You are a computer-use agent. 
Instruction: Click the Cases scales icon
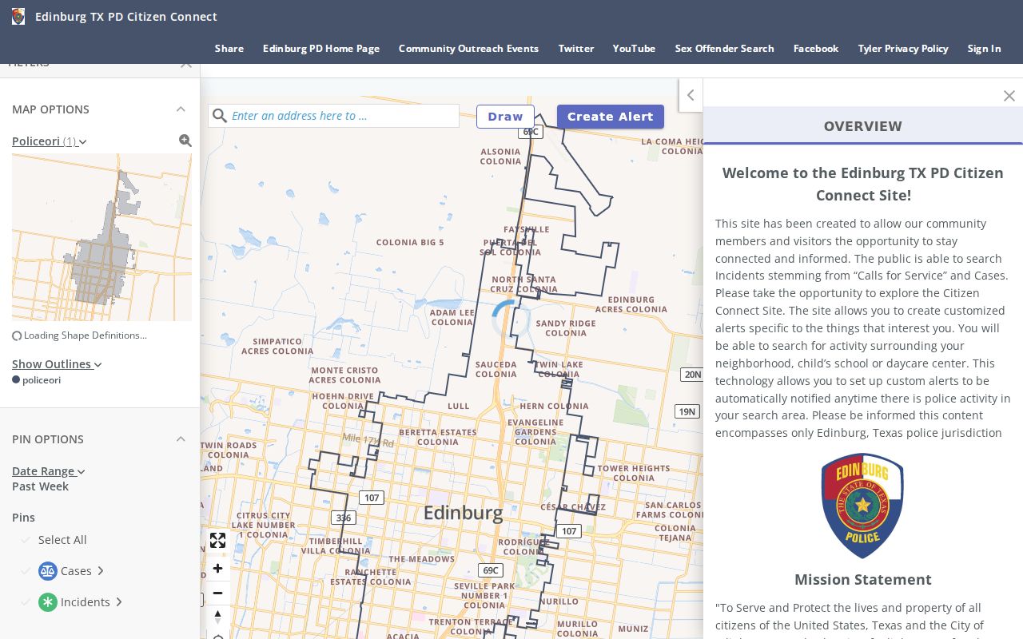pos(48,571)
